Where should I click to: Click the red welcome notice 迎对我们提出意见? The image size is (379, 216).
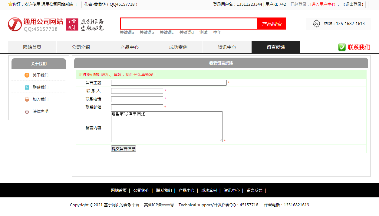(x=117, y=75)
